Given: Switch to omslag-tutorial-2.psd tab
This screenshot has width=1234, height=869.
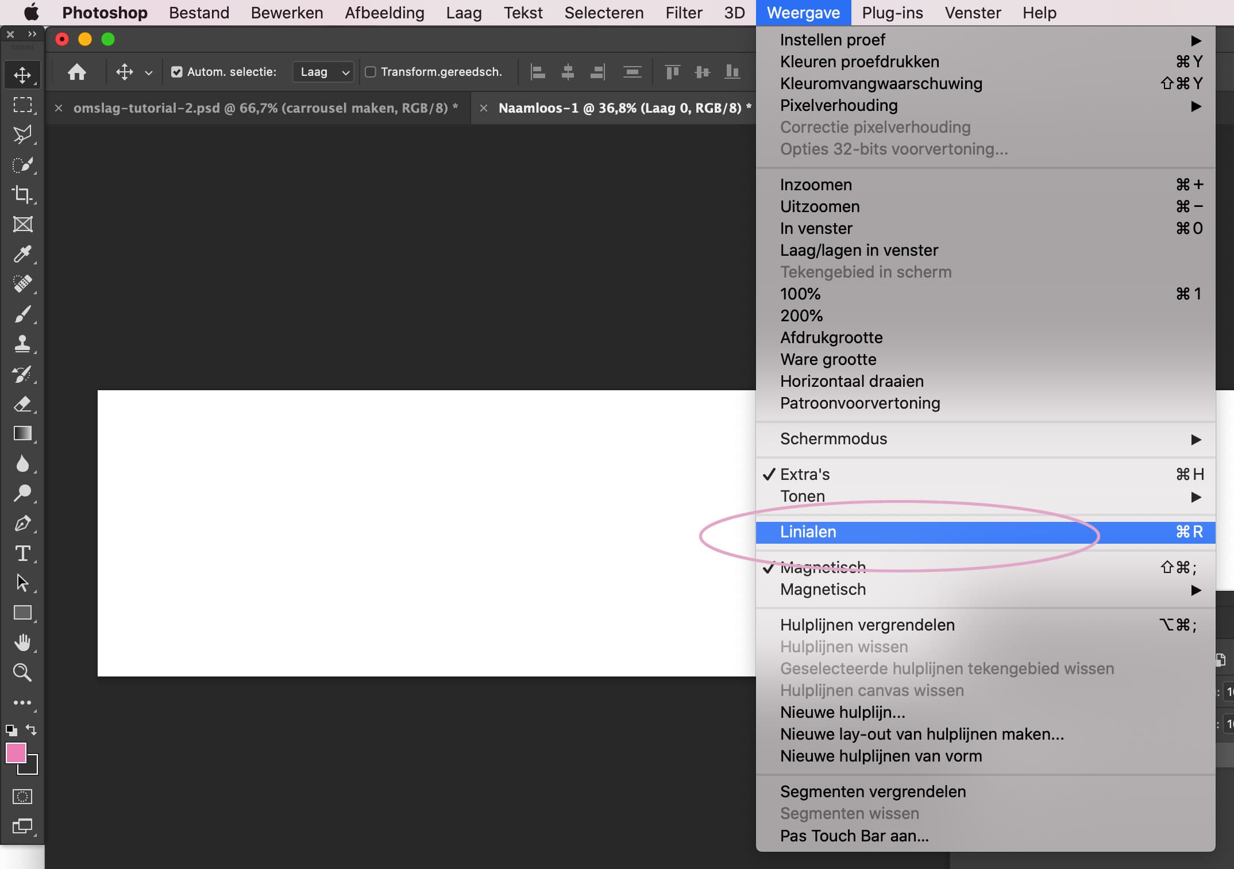Looking at the screenshot, I should [260, 108].
